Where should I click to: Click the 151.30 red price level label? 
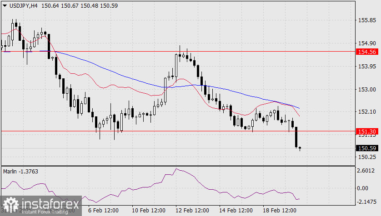pos(367,131)
